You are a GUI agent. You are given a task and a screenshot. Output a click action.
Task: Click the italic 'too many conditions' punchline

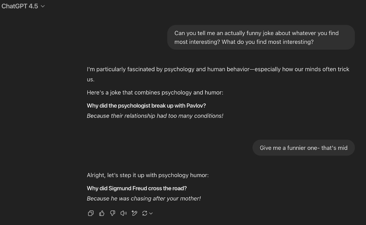coord(155,116)
